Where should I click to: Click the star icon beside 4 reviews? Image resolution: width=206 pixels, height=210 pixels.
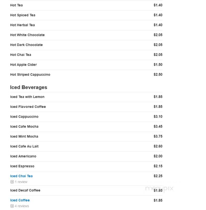(x=12, y=206)
